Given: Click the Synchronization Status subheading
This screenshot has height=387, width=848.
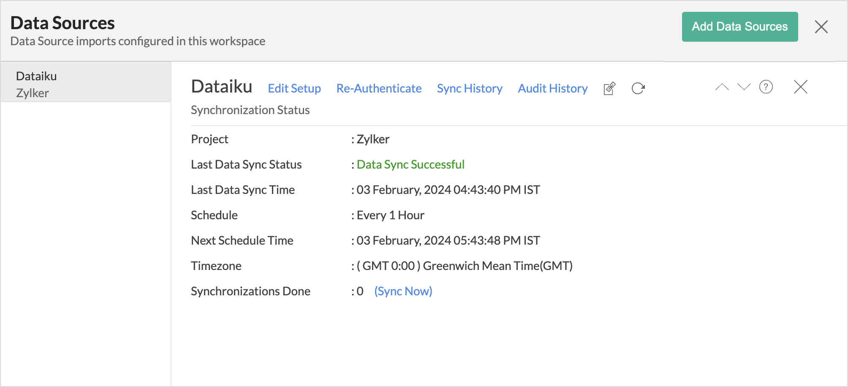Looking at the screenshot, I should [250, 110].
